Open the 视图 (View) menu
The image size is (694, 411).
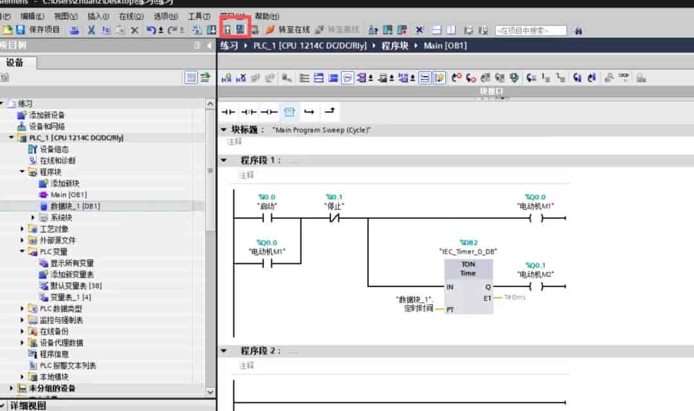click(66, 16)
